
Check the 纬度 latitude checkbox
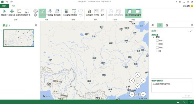pyautogui.click(x=157, y=47)
